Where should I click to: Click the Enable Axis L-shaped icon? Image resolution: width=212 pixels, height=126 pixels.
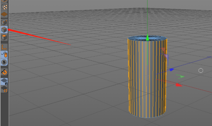[x=4, y=47]
